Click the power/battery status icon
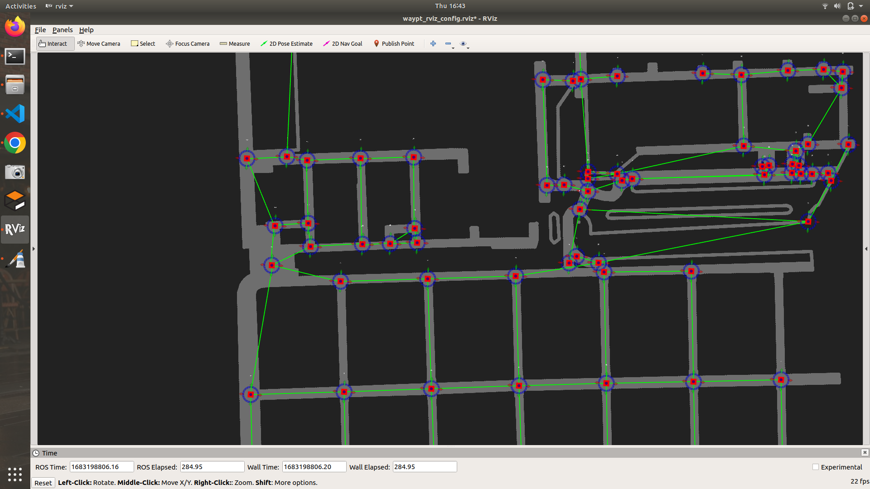This screenshot has width=870, height=489. tap(851, 6)
